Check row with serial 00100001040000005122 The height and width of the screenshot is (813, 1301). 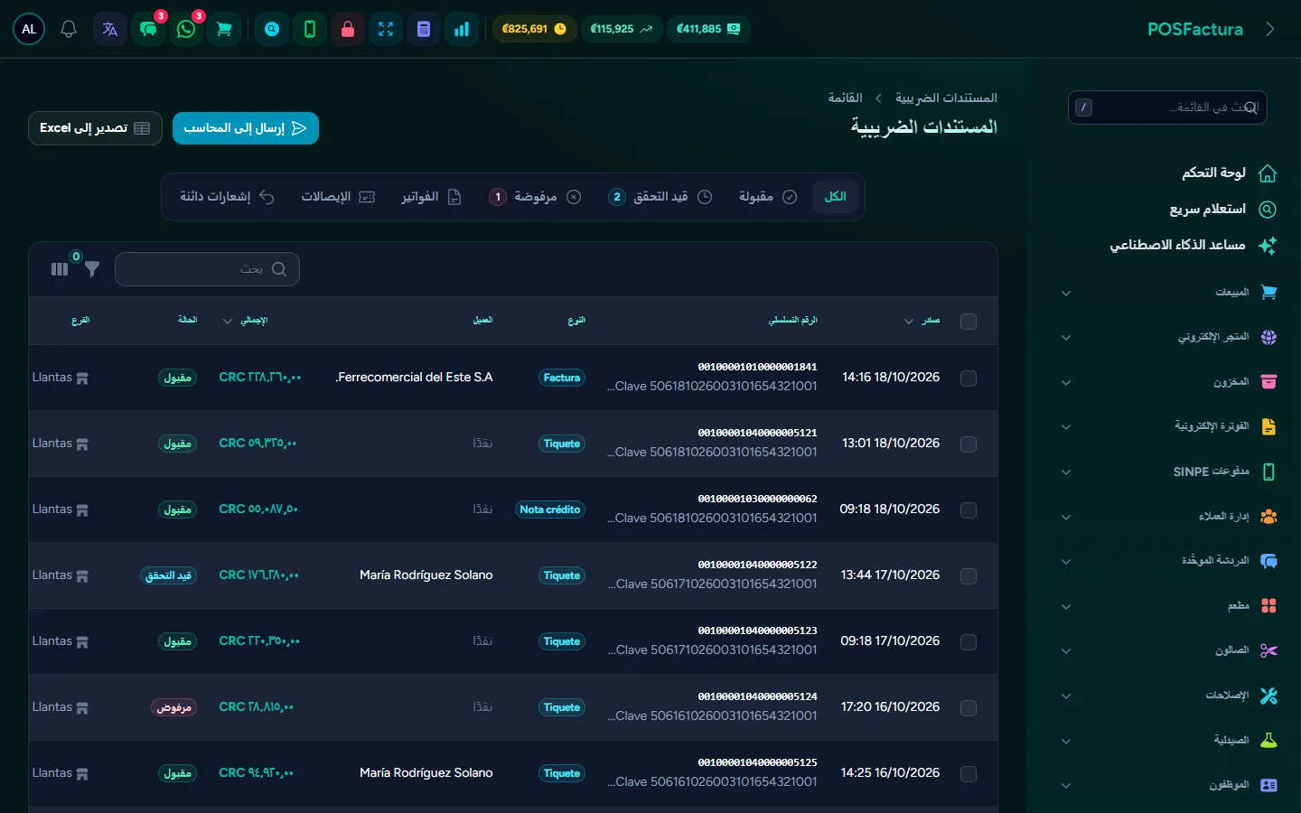(969, 576)
